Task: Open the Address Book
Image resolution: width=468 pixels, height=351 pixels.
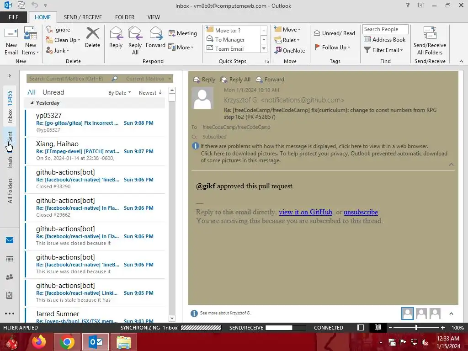Action: (384, 39)
